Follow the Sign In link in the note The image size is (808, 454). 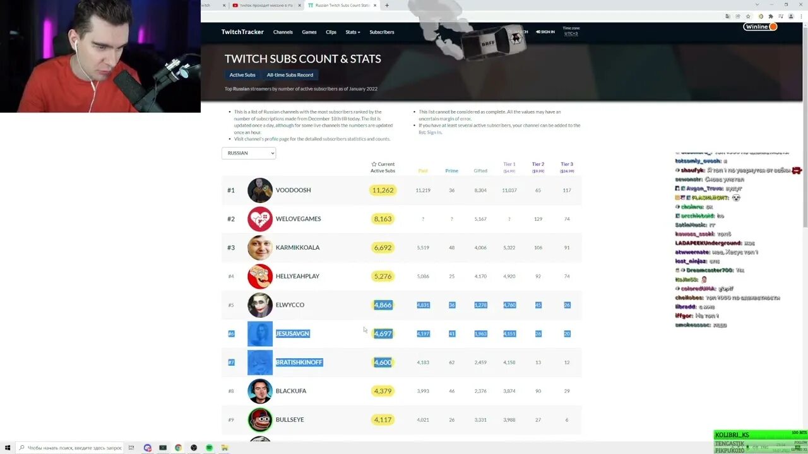click(x=434, y=132)
